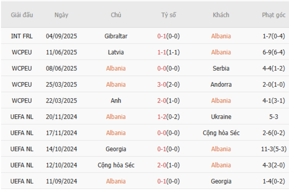Click the Andorra team name
289x190 pixels.
tap(221, 84)
